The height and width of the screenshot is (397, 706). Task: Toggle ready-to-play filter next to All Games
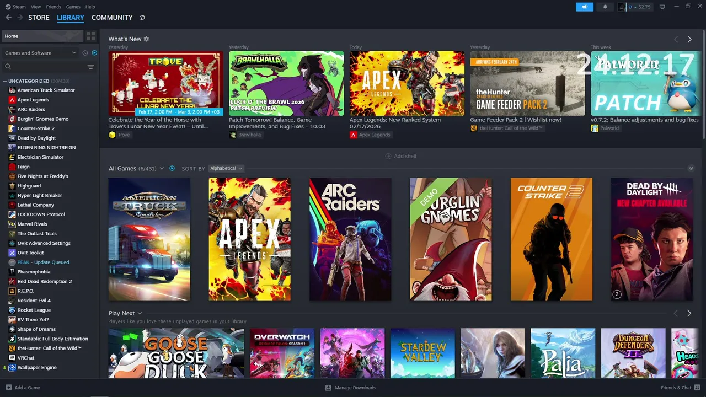click(x=172, y=168)
